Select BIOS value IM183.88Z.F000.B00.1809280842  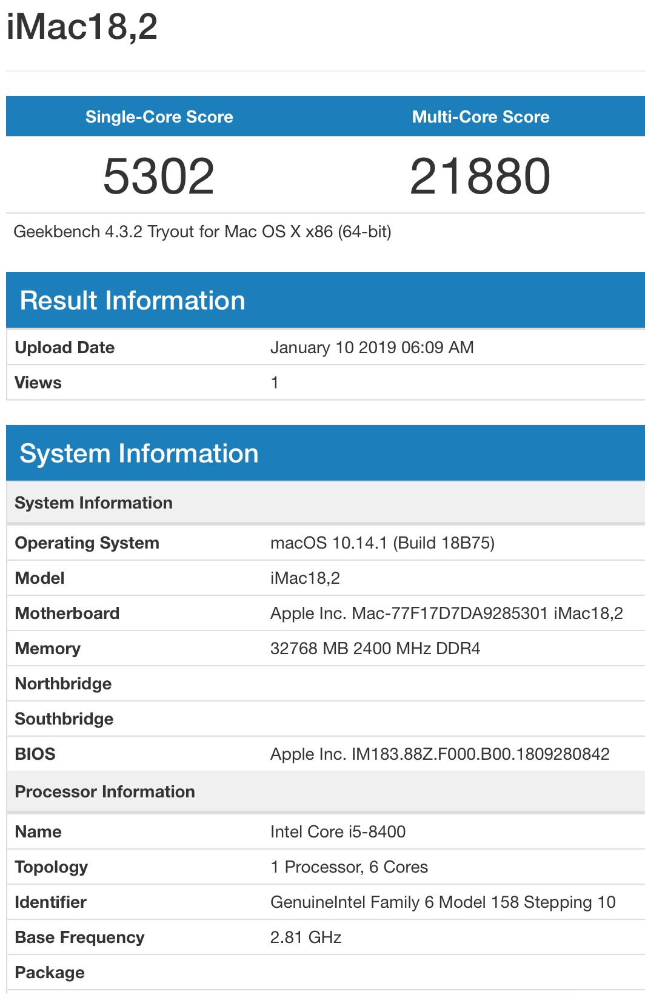[x=440, y=754]
